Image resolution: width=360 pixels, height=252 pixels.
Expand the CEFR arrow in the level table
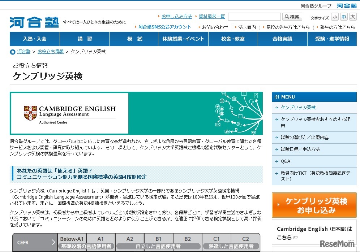(x=53, y=242)
